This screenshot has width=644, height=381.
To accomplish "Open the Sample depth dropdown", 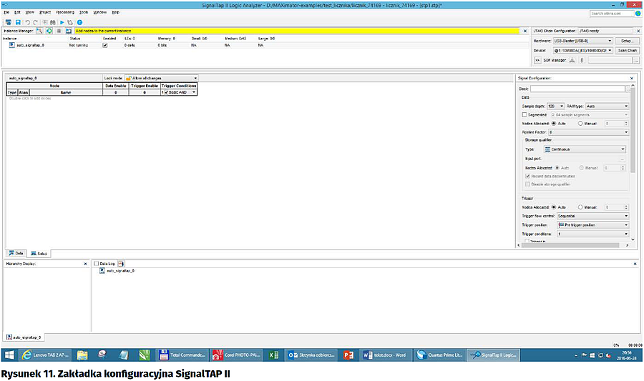I will pyautogui.click(x=557, y=106).
